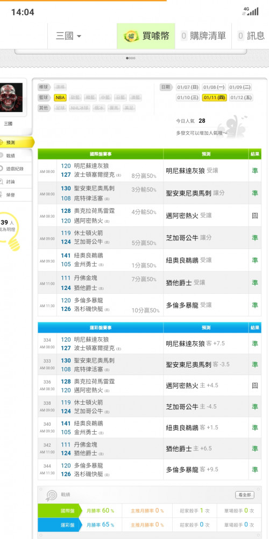Open the 購牌清單 tab
The height and width of the screenshot is (539, 269).
click(203, 36)
